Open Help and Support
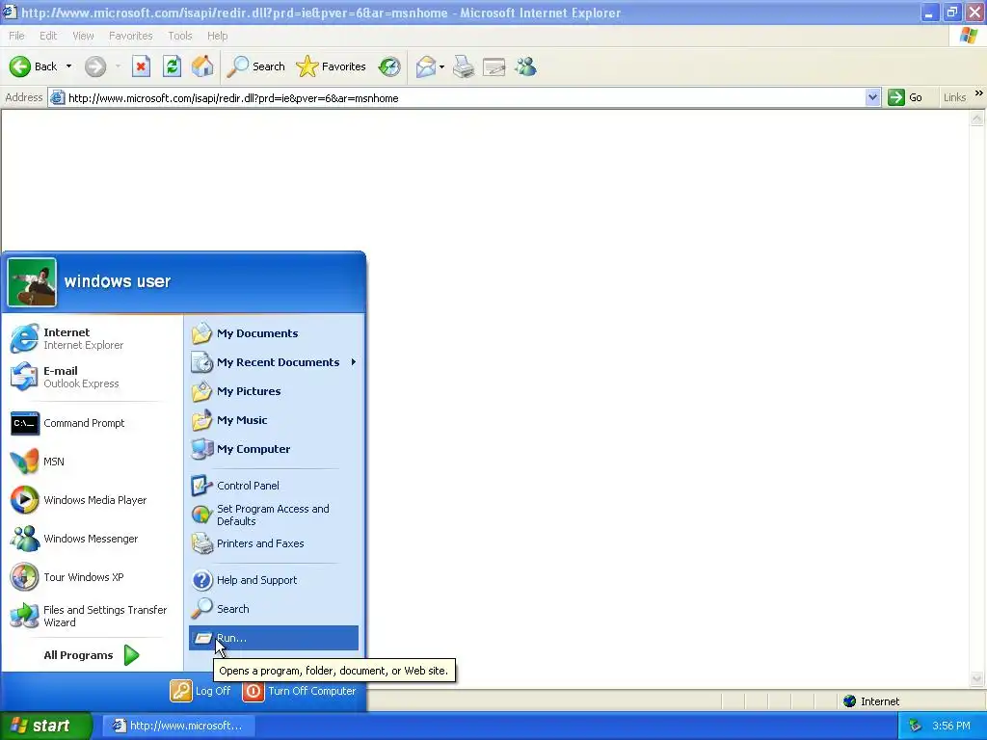The height and width of the screenshot is (740, 987). [274, 580]
